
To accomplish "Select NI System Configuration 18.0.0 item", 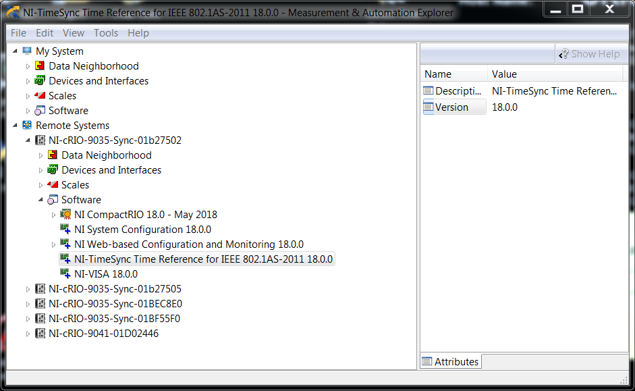I will (x=142, y=230).
